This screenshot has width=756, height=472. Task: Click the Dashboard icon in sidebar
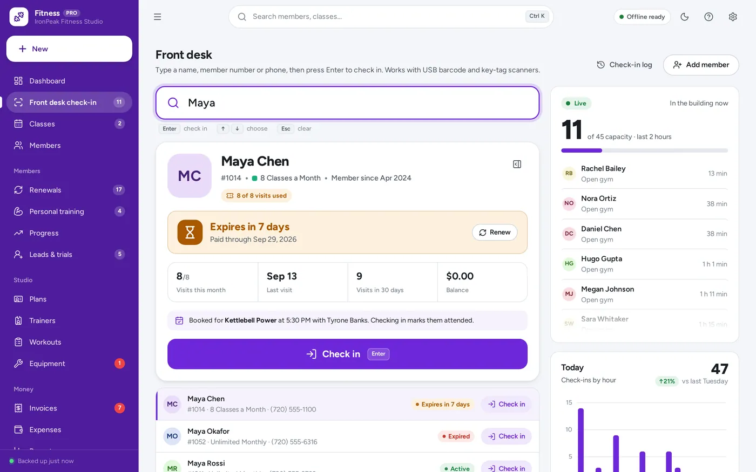point(18,81)
